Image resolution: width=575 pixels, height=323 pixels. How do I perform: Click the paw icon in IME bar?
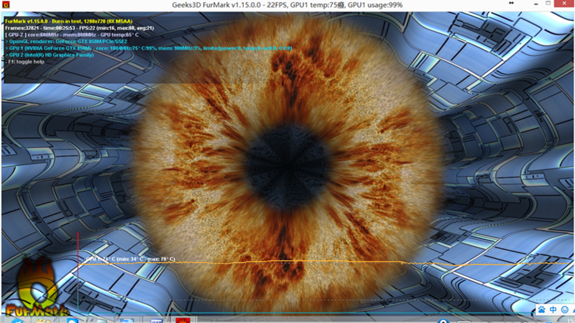tap(541, 310)
